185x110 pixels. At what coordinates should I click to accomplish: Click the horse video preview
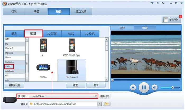(146, 54)
